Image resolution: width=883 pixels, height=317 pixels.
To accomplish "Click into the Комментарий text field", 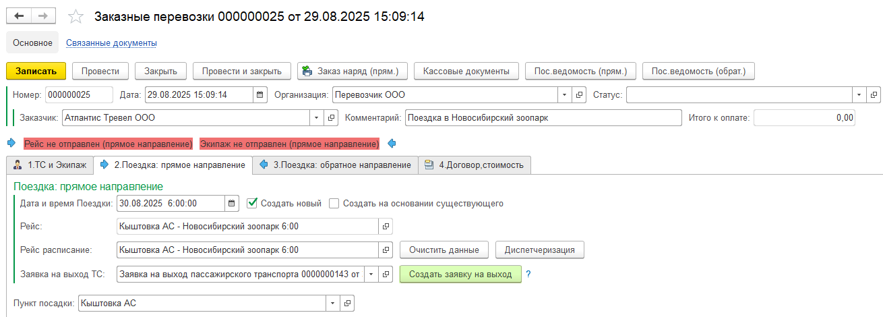I will pos(543,118).
